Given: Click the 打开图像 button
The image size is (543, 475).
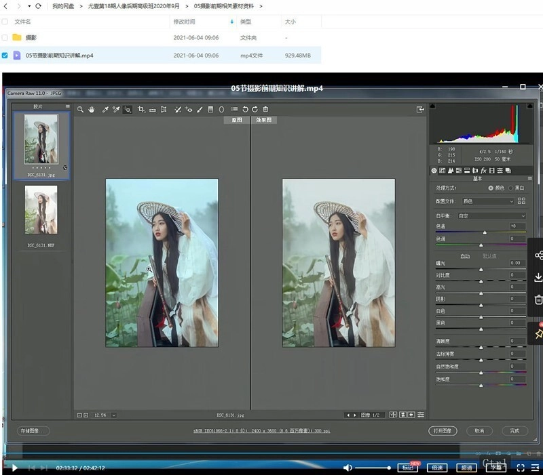Looking at the screenshot, I should pos(443,430).
